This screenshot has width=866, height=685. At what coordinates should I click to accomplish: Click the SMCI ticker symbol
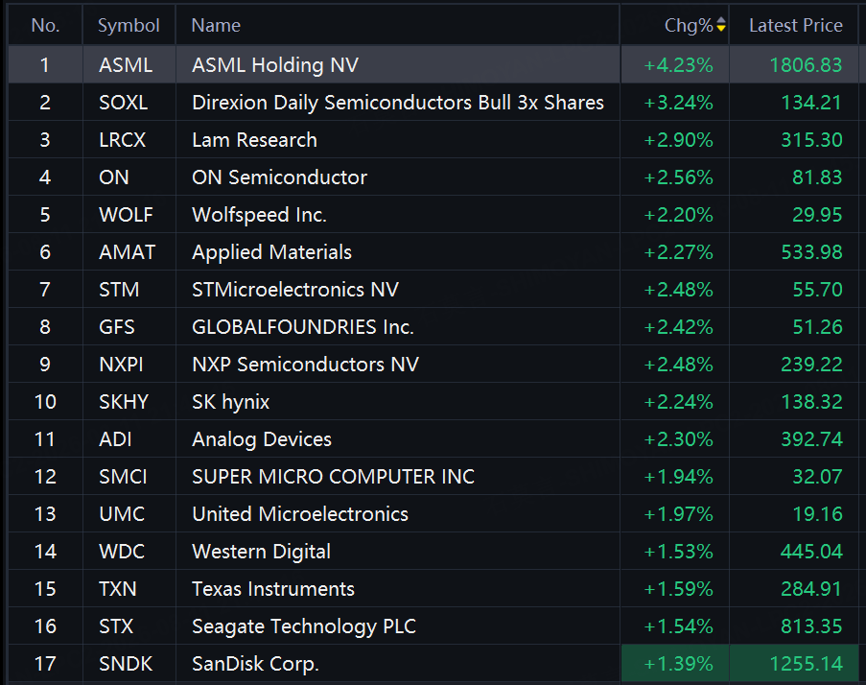pyautogui.click(x=123, y=477)
